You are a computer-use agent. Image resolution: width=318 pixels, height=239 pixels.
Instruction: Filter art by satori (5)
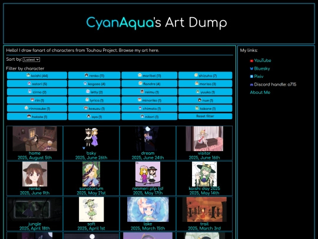pyautogui.click(x=37, y=84)
